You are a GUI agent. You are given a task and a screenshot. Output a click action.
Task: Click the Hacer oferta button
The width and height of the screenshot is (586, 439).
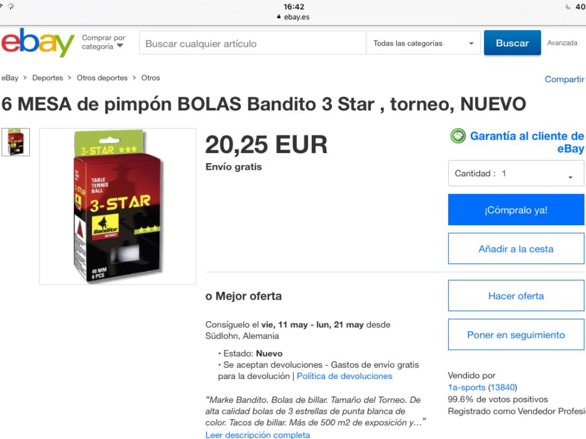(516, 296)
